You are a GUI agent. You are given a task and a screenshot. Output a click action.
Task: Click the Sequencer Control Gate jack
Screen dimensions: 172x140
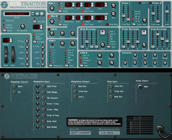click(x=14, y=86)
